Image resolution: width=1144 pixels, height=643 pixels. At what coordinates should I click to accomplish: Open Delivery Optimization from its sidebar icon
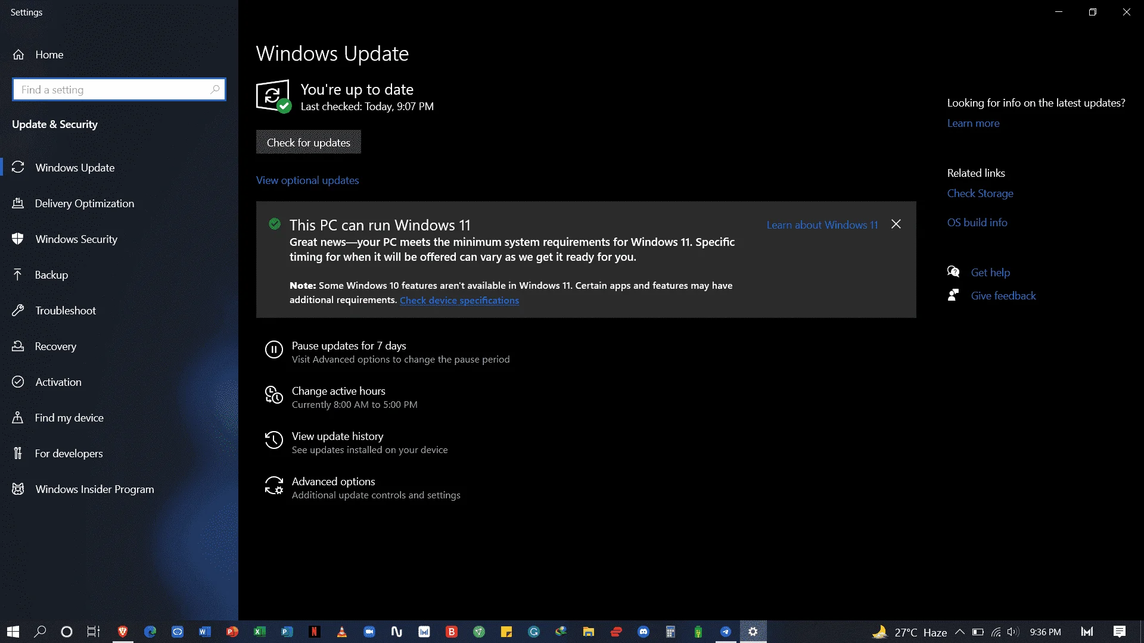18,203
